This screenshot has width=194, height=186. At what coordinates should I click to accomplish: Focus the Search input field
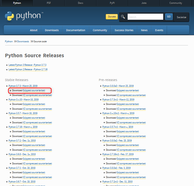click(145, 17)
